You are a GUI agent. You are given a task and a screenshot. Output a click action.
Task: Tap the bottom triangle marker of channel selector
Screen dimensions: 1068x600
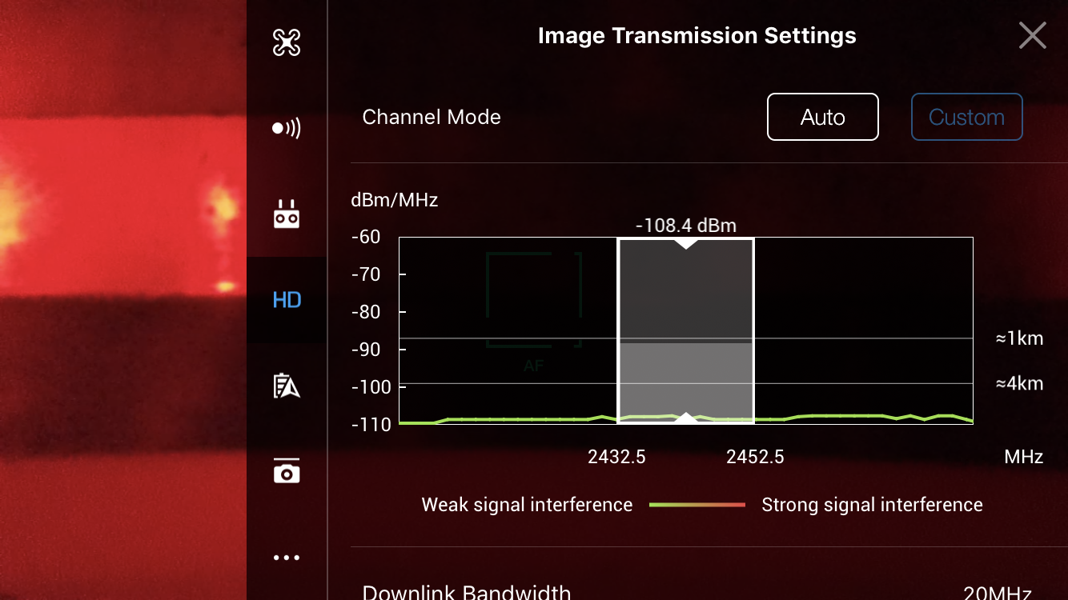tap(685, 418)
